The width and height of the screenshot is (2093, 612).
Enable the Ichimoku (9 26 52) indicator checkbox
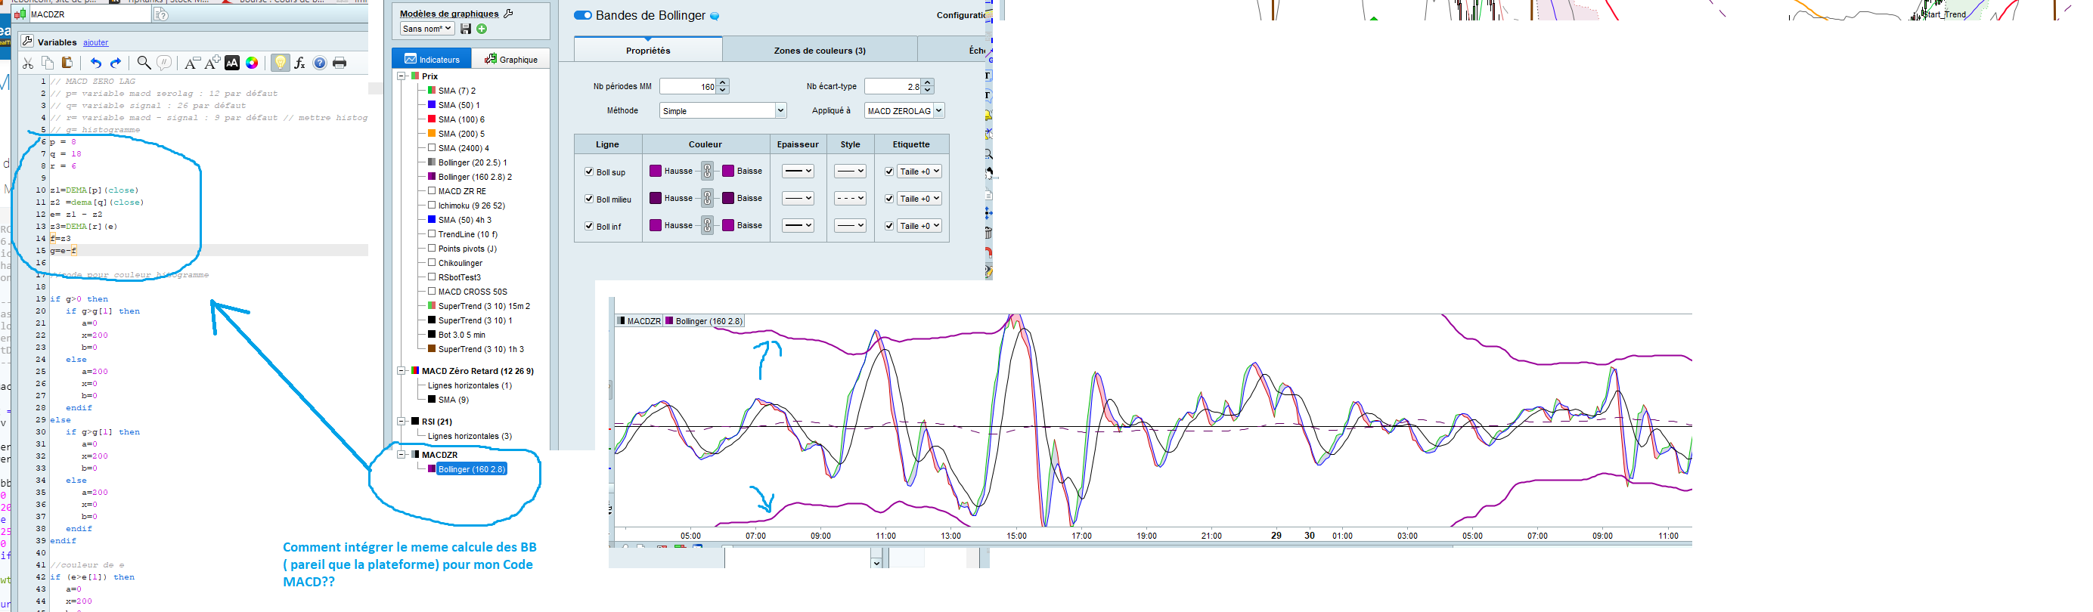point(433,206)
